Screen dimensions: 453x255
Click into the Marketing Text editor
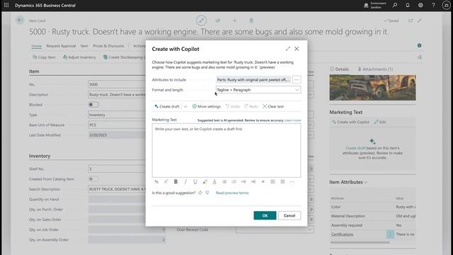click(x=226, y=150)
